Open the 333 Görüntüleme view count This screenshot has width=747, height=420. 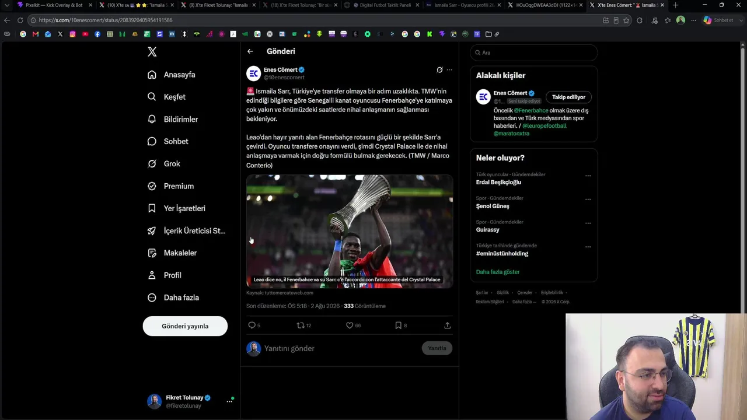pyautogui.click(x=365, y=306)
